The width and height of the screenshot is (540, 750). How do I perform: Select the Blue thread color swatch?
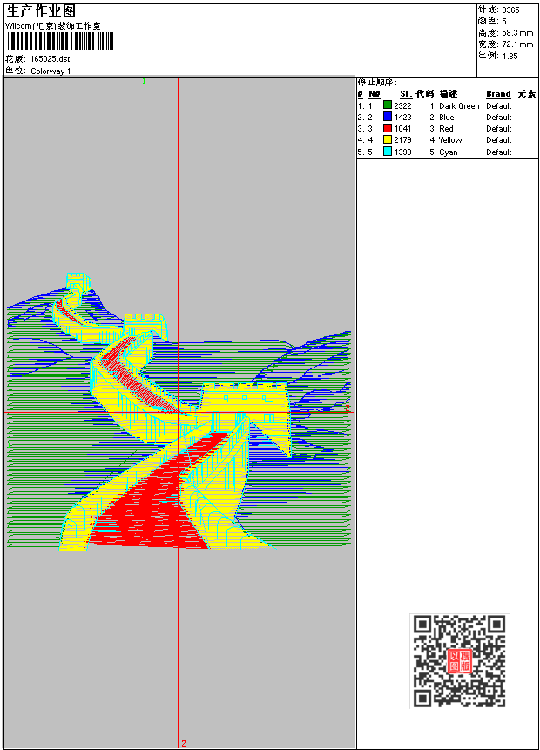click(388, 116)
